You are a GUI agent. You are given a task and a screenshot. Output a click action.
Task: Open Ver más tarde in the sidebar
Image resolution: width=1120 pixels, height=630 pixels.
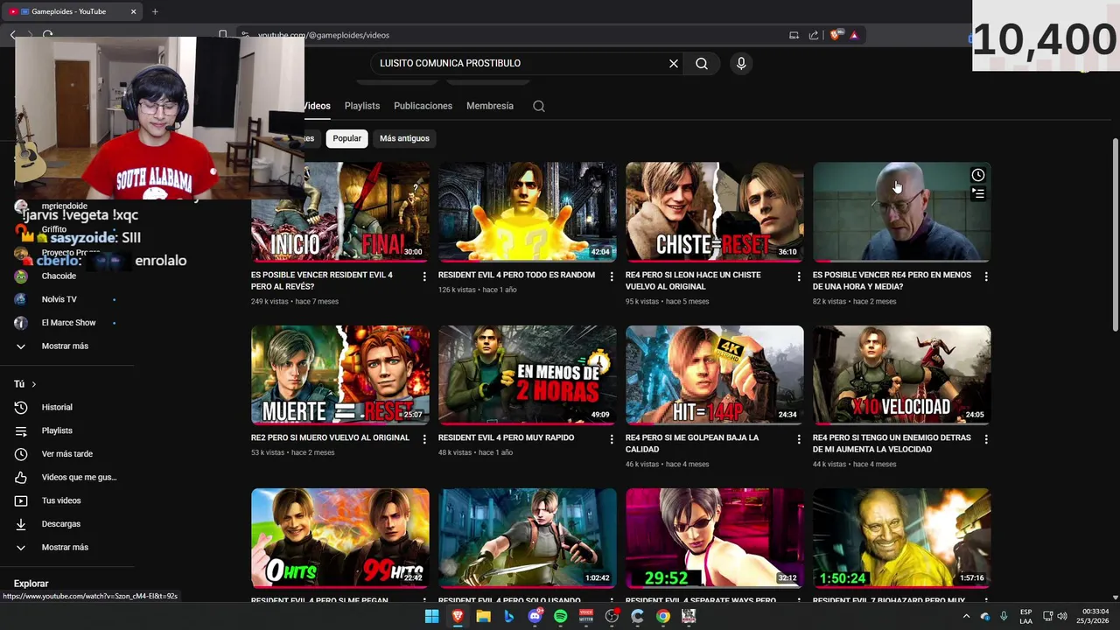pos(68,453)
